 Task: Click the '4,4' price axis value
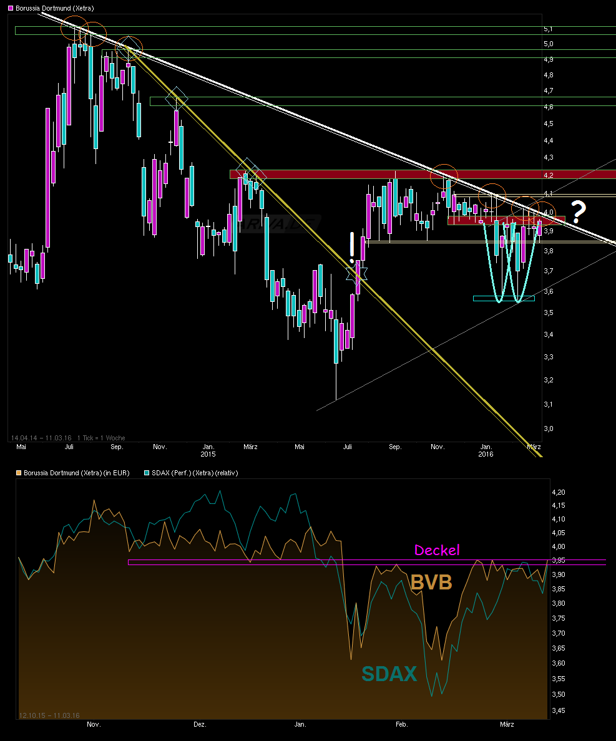(x=549, y=140)
